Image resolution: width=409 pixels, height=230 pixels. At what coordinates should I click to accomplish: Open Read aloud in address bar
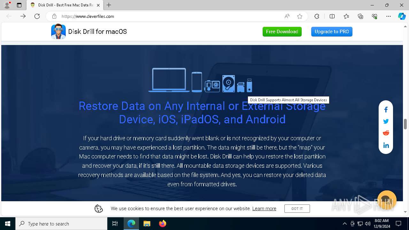[x=287, y=16]
